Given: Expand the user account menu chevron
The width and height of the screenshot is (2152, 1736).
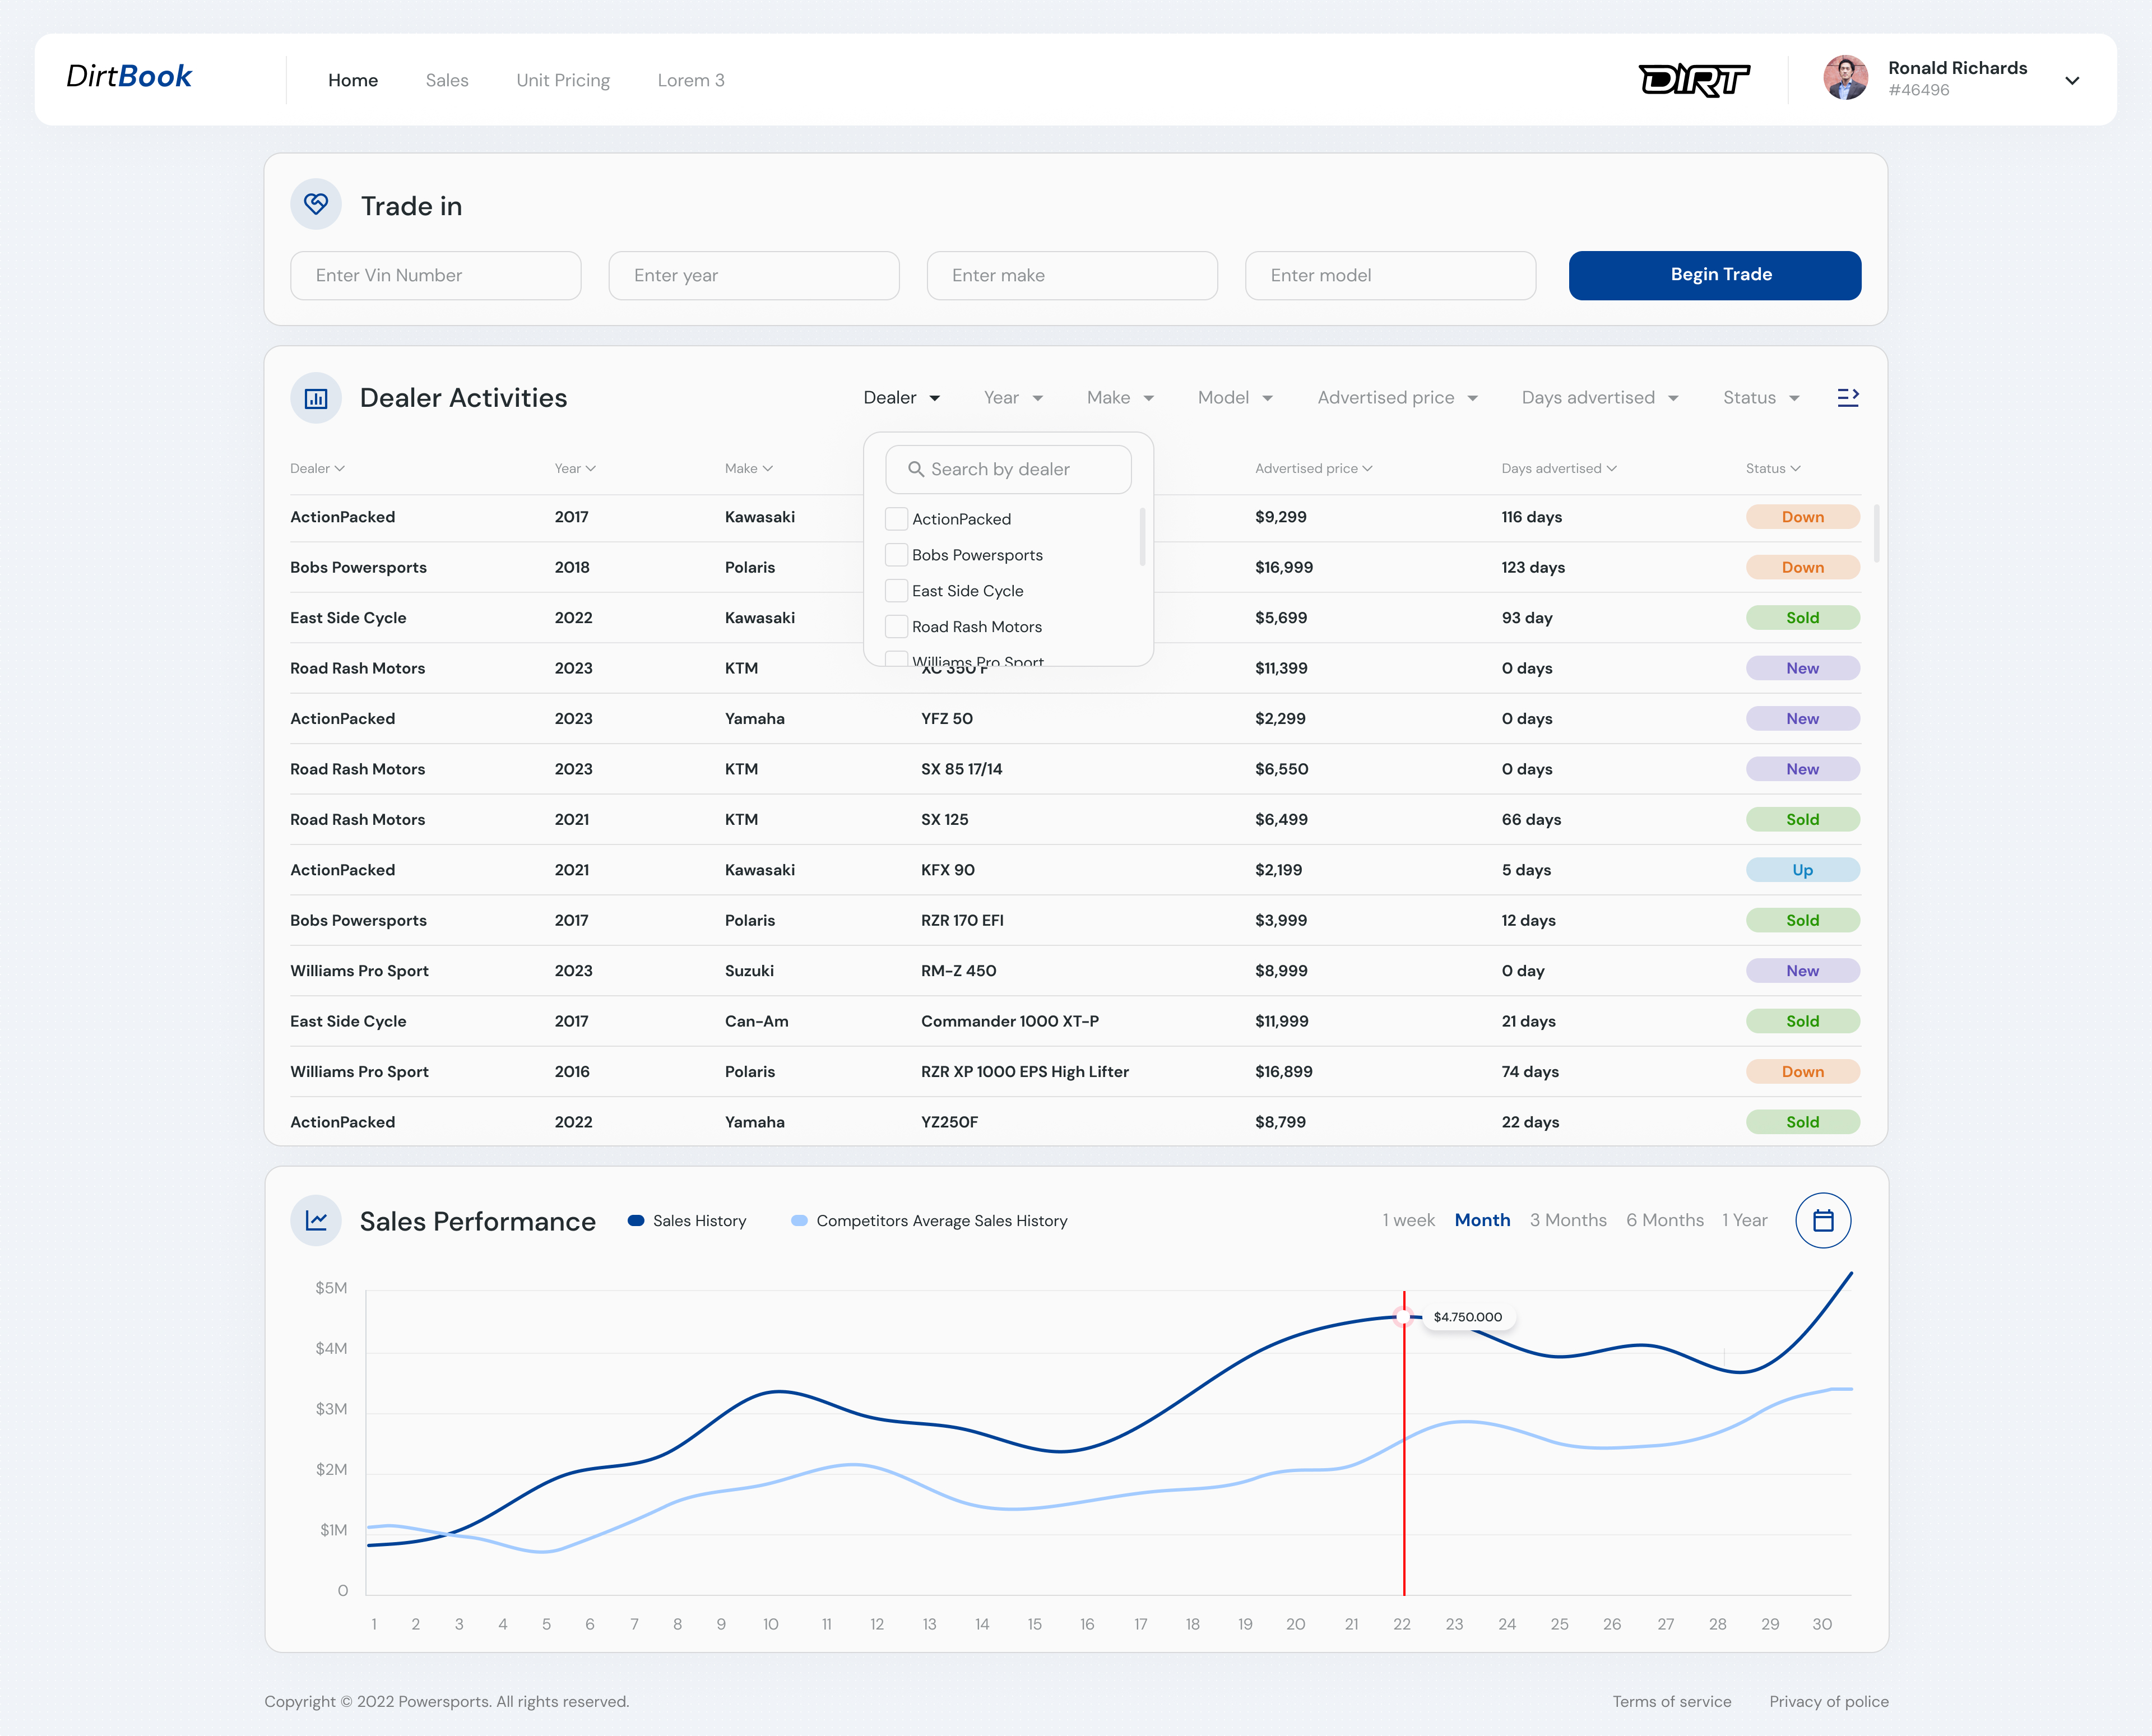Looking at the screenshot, I should tap(2072, 81).
